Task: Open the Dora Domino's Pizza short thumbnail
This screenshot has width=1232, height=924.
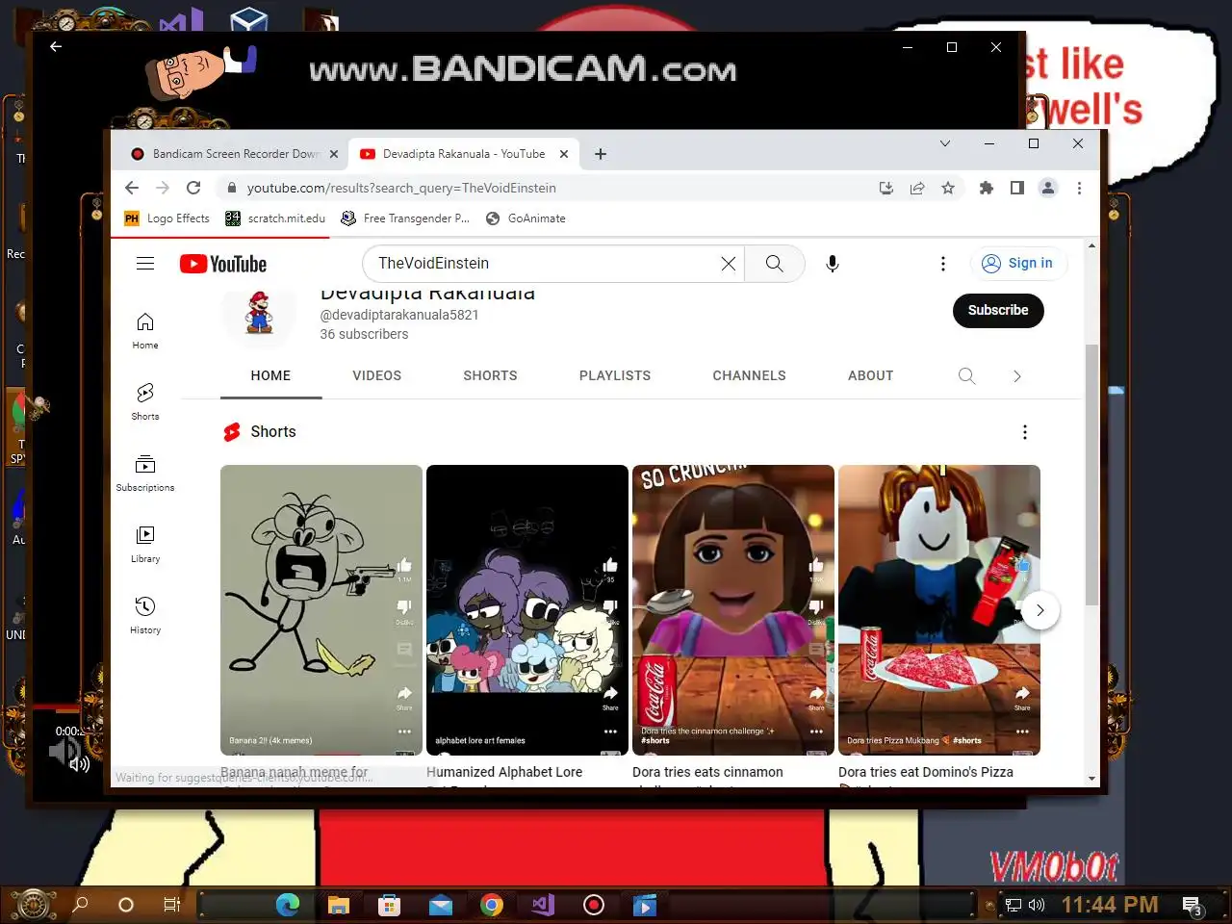Action: click(939, 610)
